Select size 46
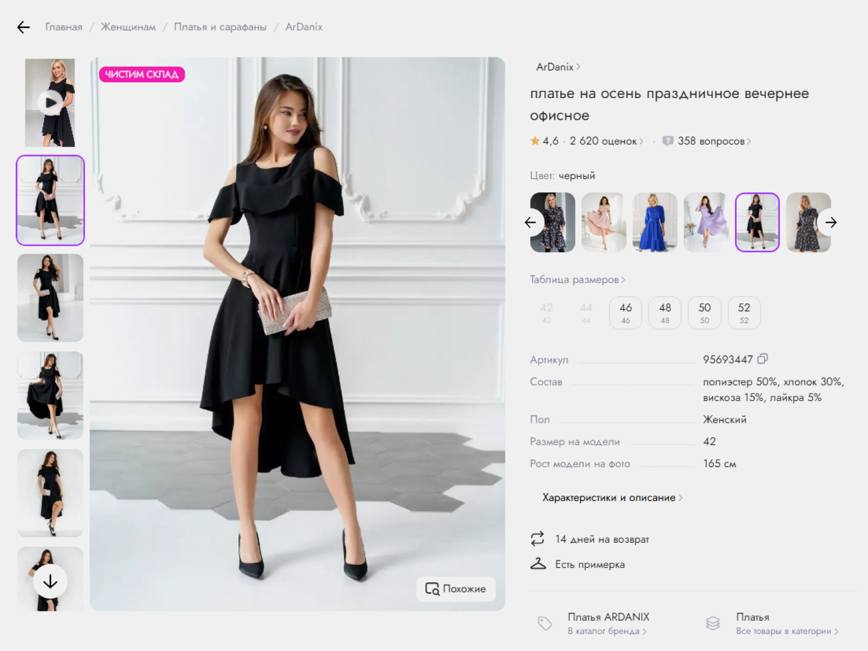The image size is (868, 651). pos(625,313)
